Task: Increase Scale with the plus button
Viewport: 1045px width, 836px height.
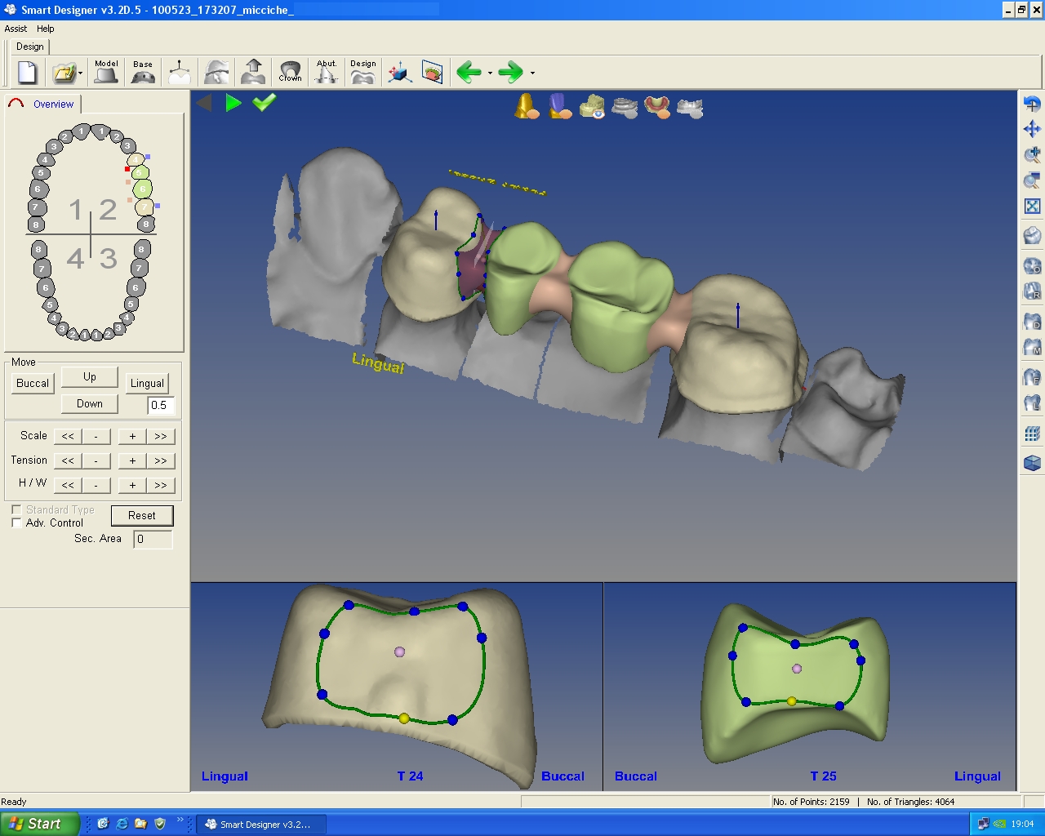Action: click(x=132, y=436)
